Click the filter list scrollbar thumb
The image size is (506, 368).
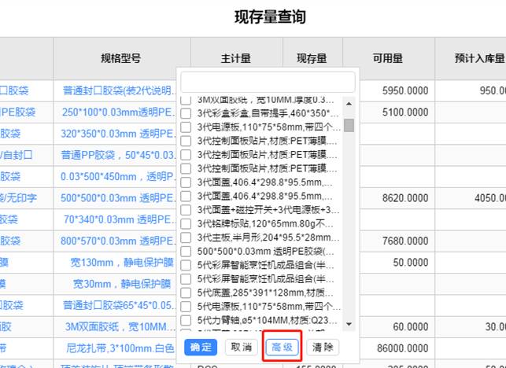point(349,125)
